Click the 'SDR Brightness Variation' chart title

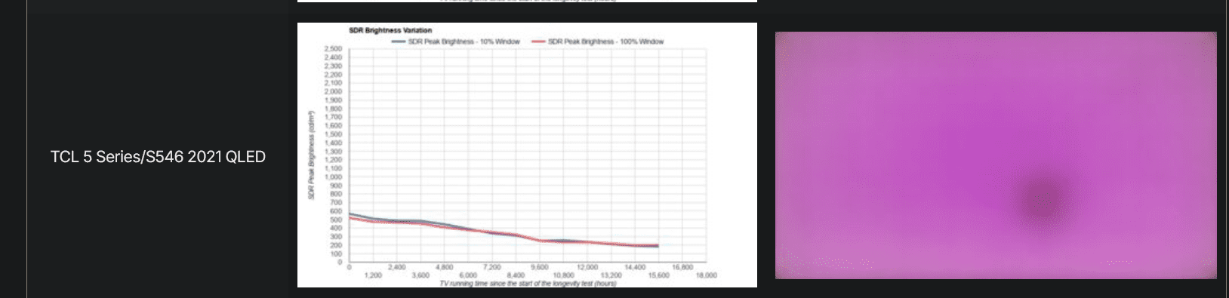(390, 31)
